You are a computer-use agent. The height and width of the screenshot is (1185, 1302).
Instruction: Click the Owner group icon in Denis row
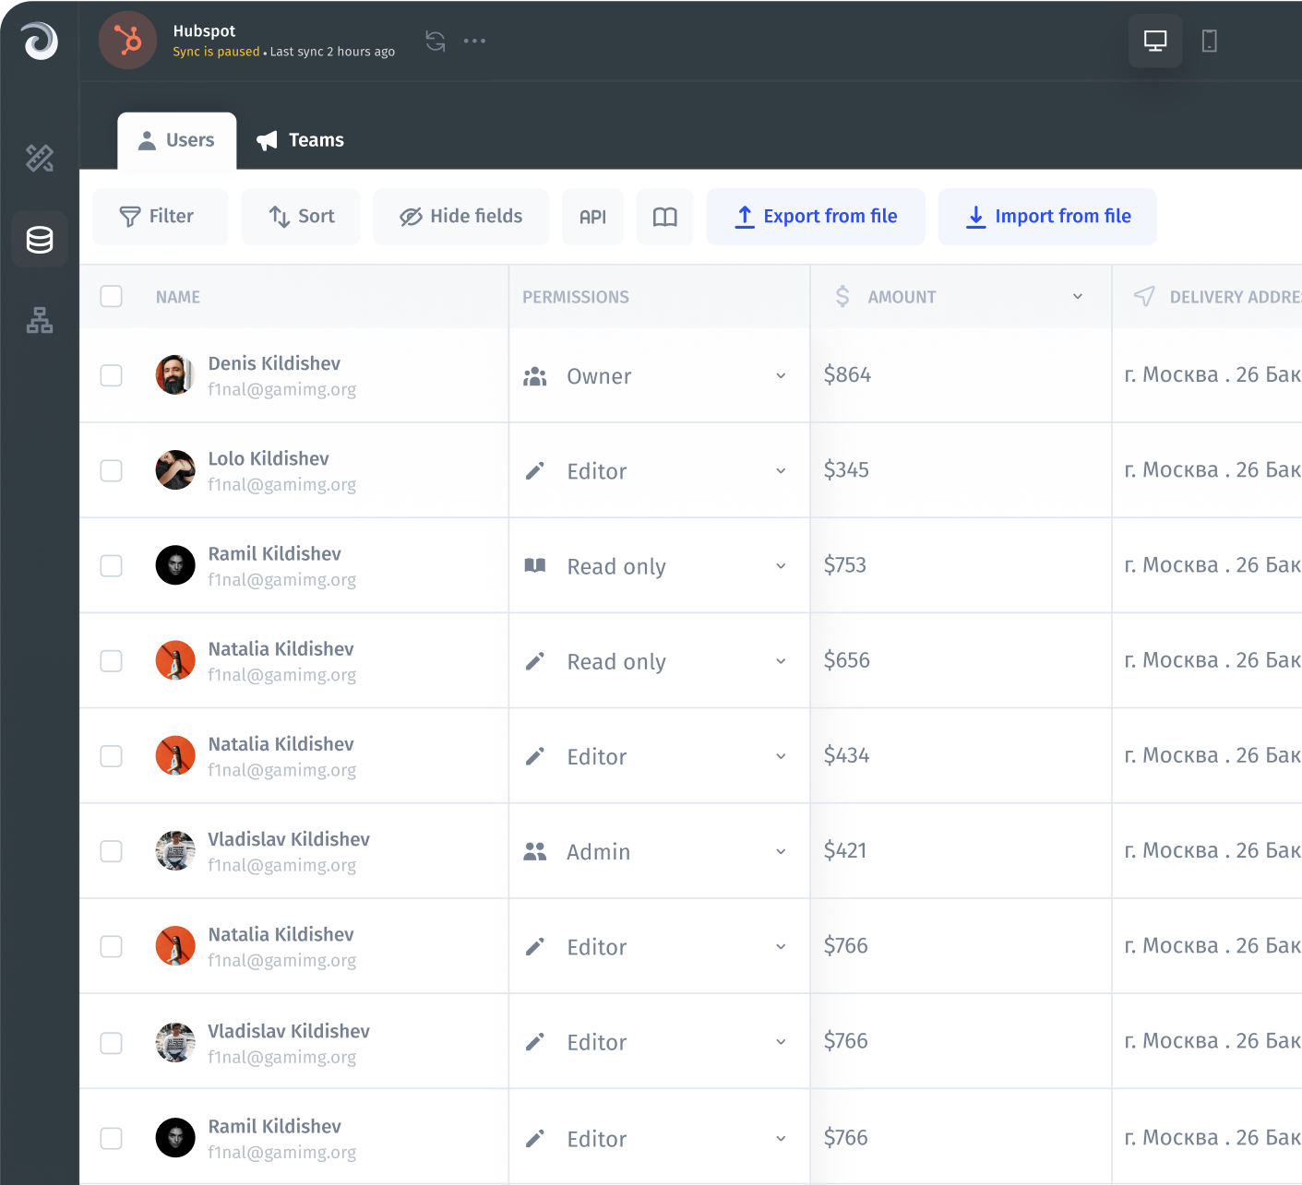pos(535,376)
